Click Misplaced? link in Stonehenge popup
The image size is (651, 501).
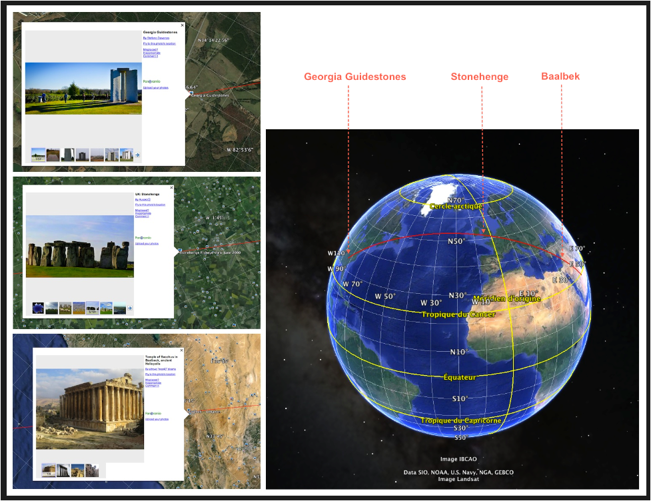tap(142, 211)
